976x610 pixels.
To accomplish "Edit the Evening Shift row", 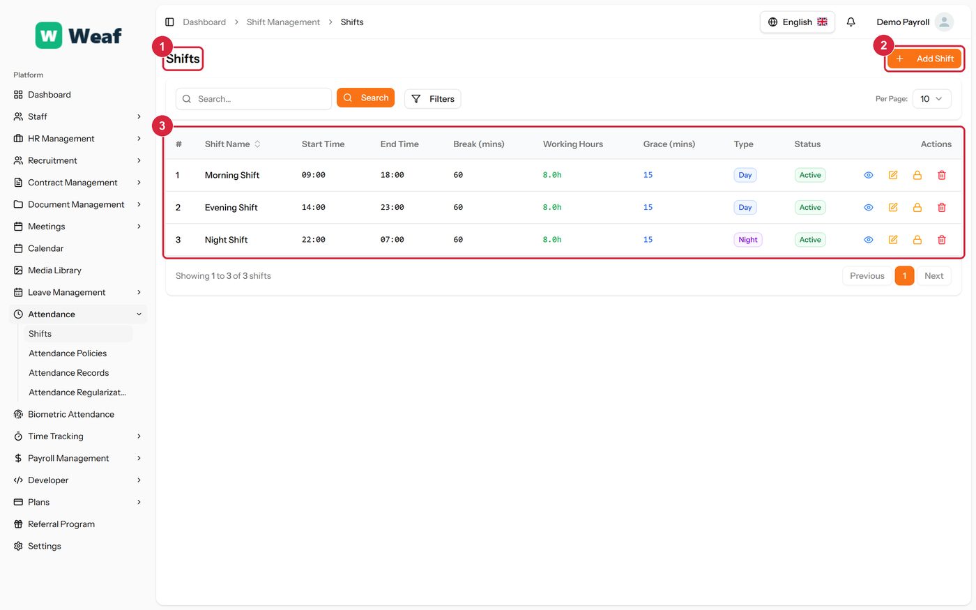I will (893, 208).
